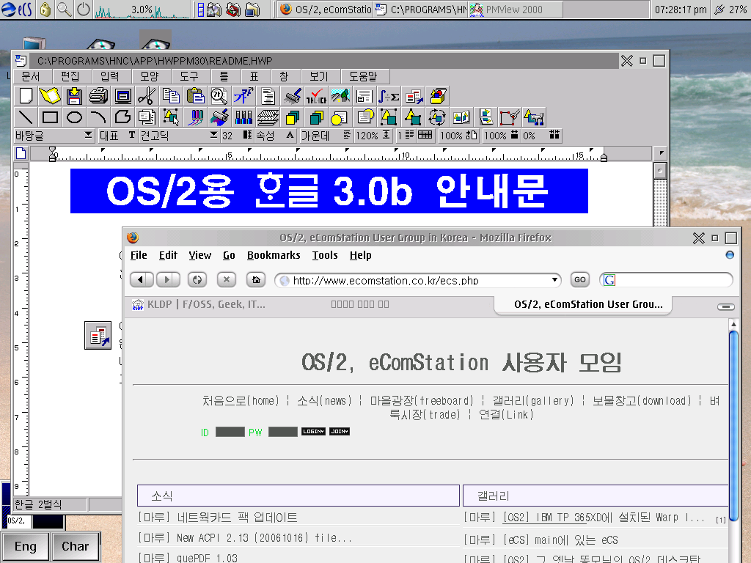Open the formula editor integral-sigma icon
751x563 pixels.
tap(389, 96)
